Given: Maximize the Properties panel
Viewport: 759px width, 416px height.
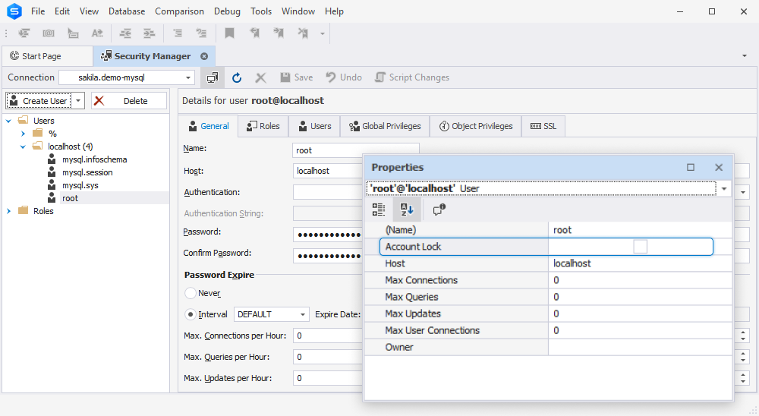Looking at the screenshot, I should tap(691, 167).
